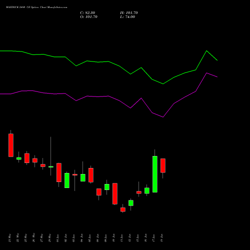Click the red candlestick above 18 Jun
The height and width of the screenshot is (250, 250).
pos(163,165)
